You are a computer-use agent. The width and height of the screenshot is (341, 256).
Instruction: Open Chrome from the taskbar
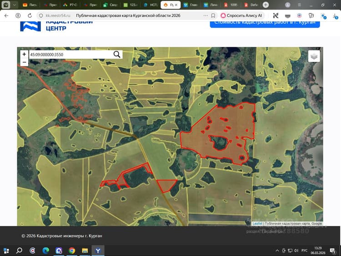click(72, 251)
